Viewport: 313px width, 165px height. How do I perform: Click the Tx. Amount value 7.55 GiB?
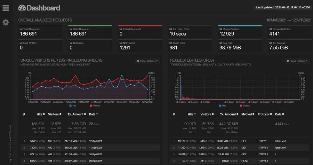[279, 48]
